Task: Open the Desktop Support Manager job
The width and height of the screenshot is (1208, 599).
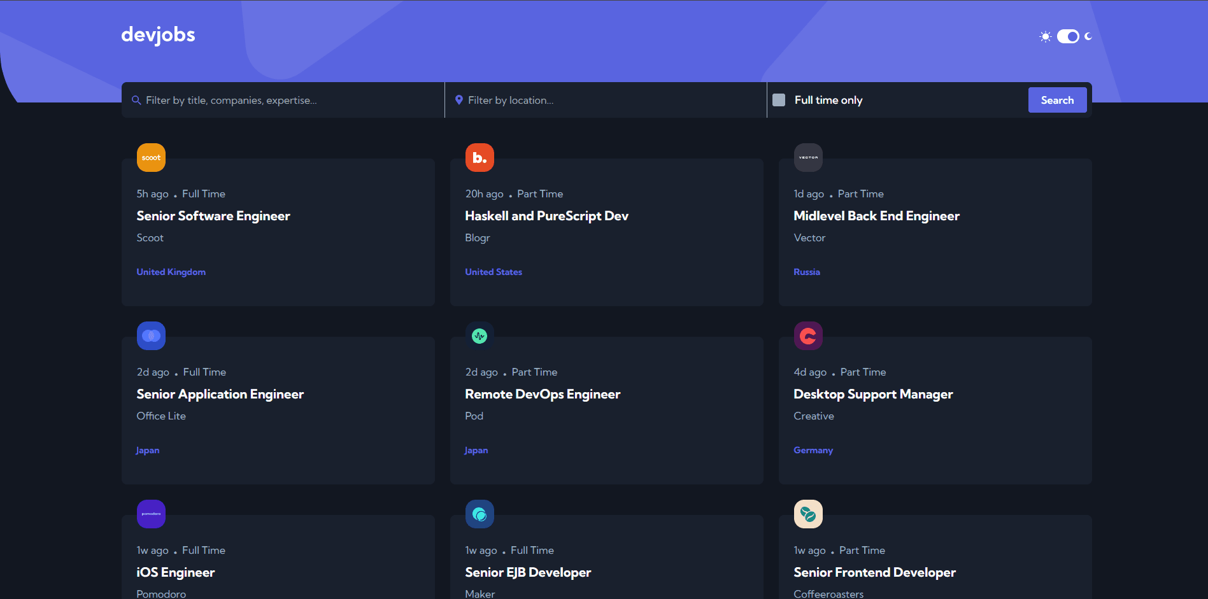Action: 873,394
